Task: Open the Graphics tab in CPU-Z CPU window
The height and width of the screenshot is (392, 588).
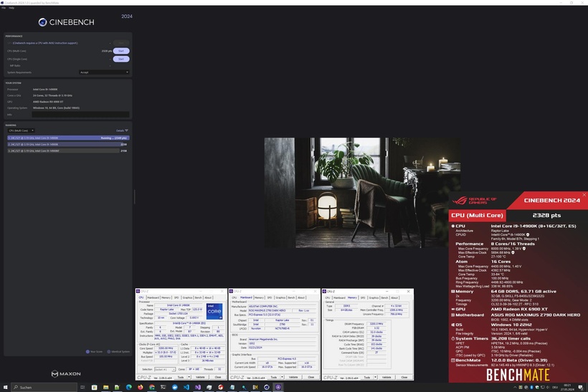Action: [187, 297]
